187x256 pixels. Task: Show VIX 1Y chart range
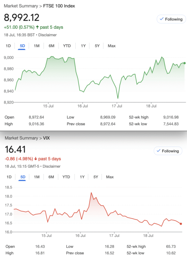[x=82, y=177]
